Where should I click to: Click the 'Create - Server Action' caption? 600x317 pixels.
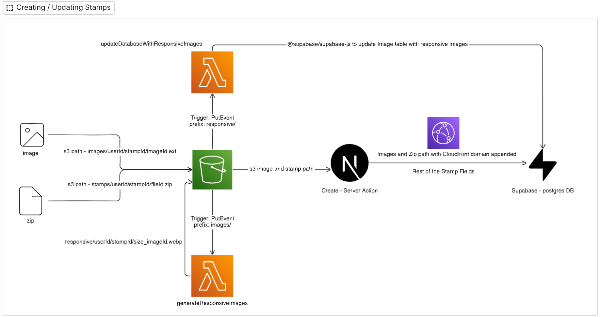(349, 191)
